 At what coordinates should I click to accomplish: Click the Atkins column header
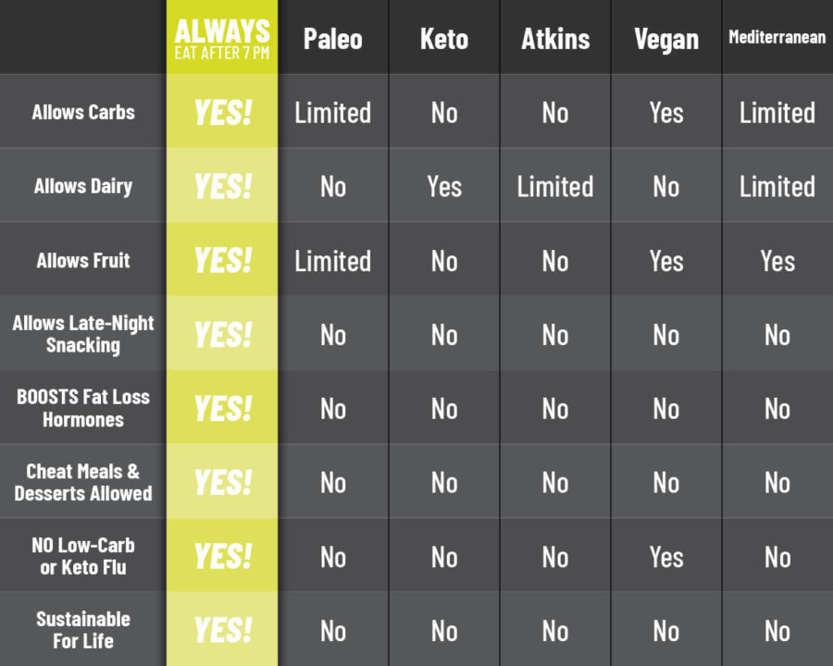coord(555,39)
